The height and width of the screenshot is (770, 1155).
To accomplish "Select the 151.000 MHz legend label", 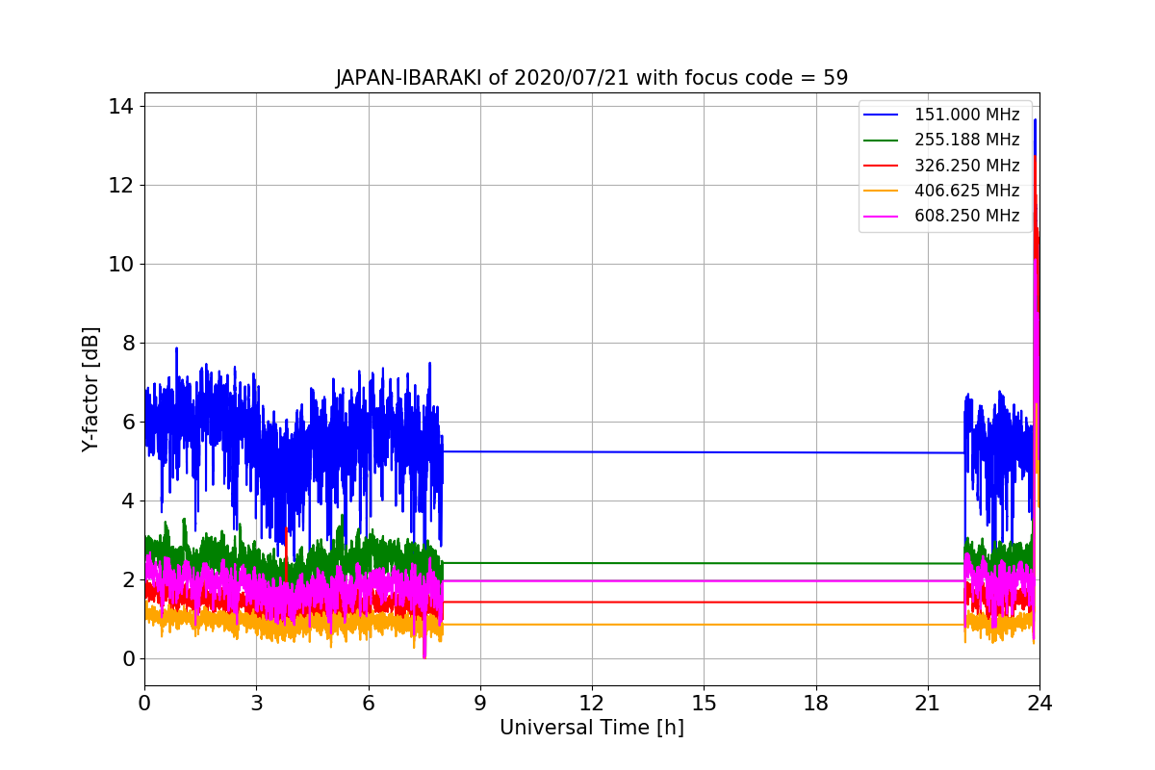I will pyautogui.click(x=966, y=115).
